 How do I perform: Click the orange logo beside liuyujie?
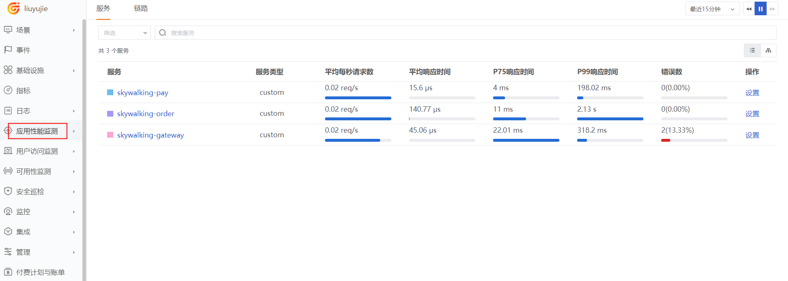(x=14, y=8)
